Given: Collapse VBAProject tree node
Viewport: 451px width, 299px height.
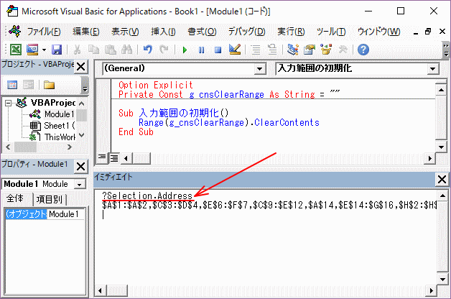Looking at the screenshot, I should tap(9, 103).
